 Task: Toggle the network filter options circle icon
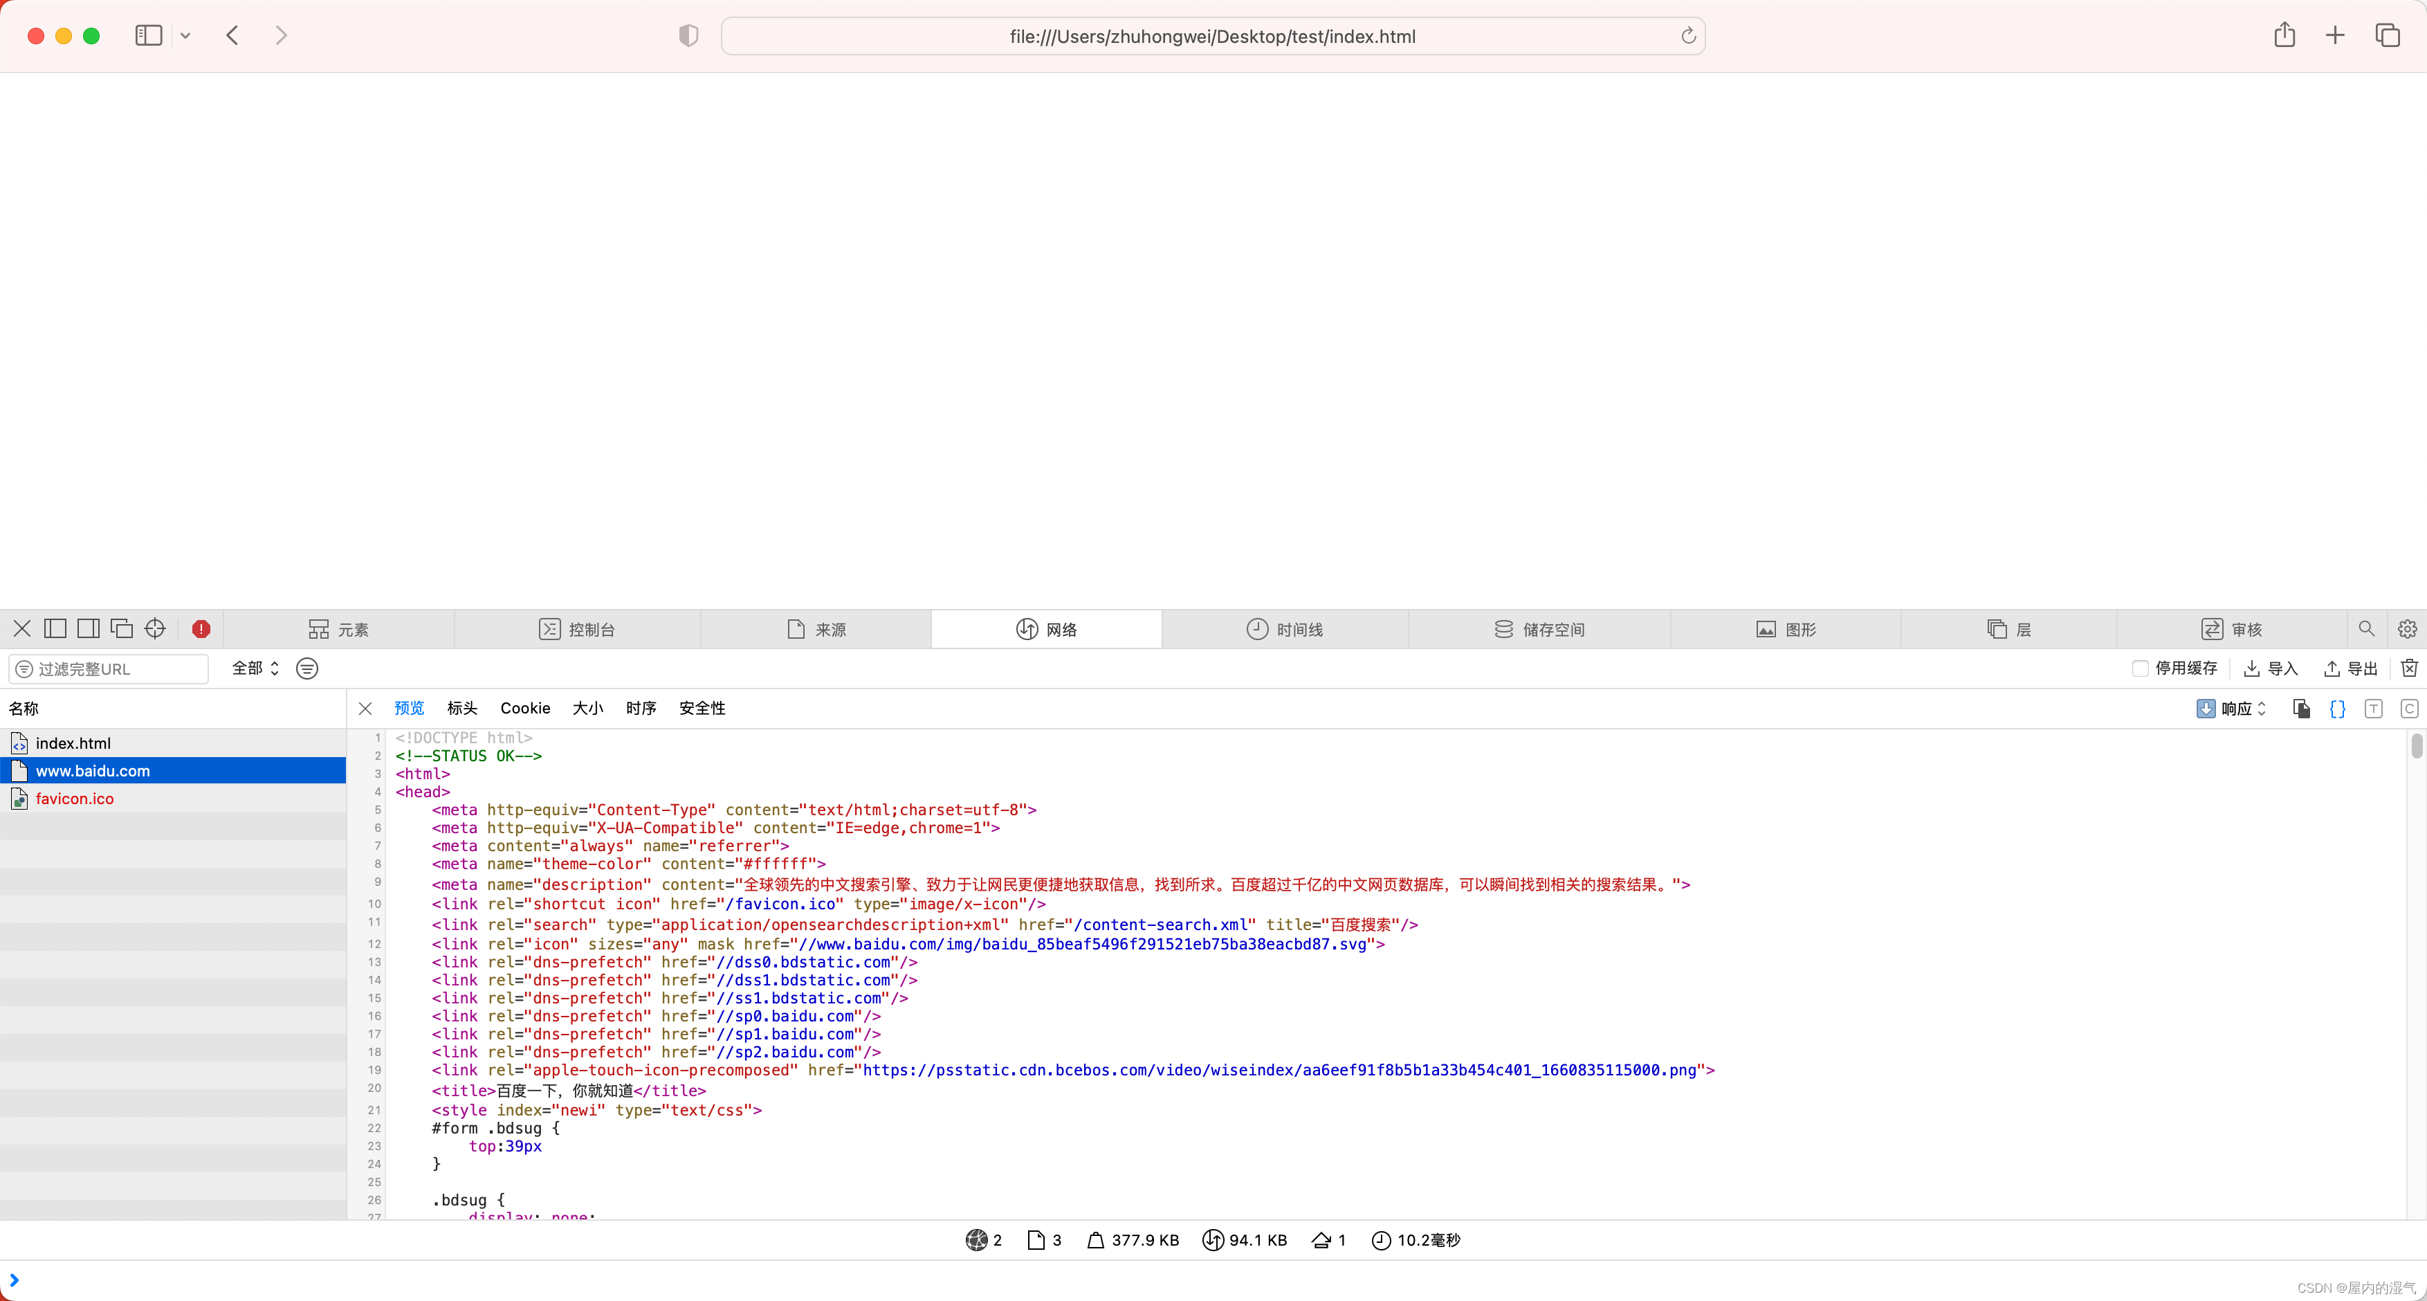(307, 668)
